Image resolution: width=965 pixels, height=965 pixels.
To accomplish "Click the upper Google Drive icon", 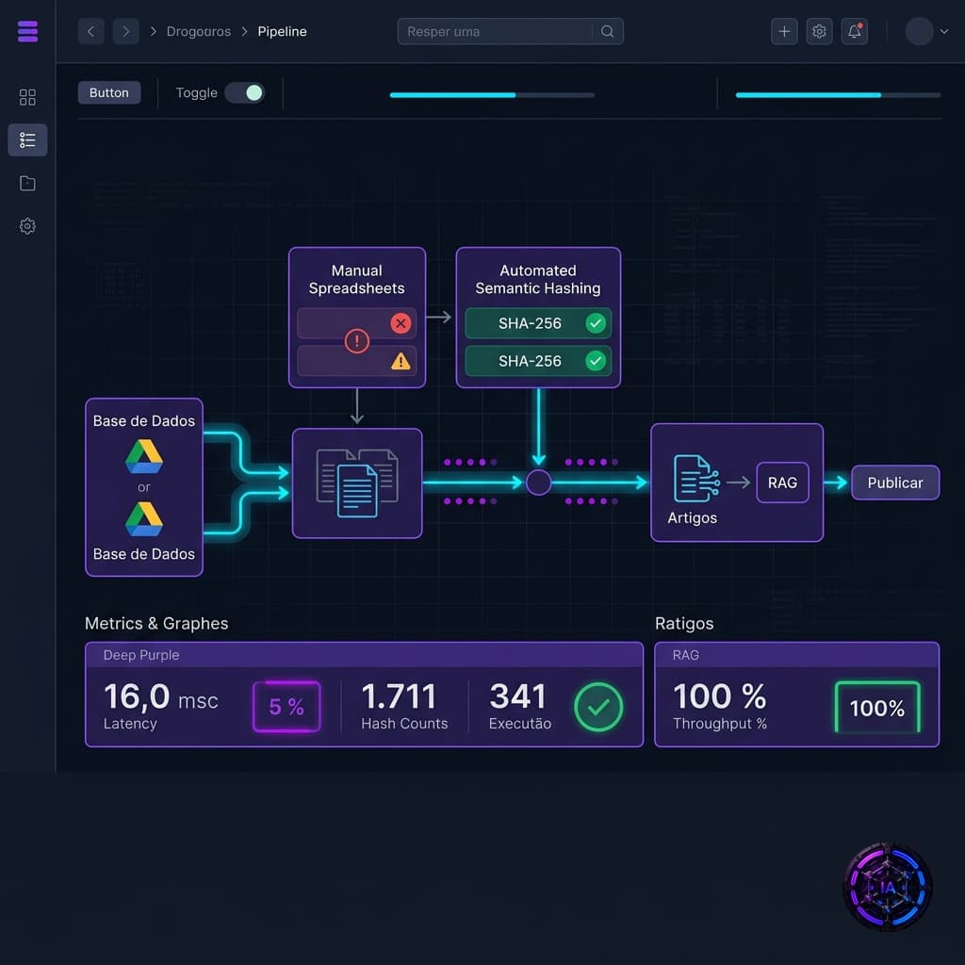I will pyautogui.click(x=144, y=456).
